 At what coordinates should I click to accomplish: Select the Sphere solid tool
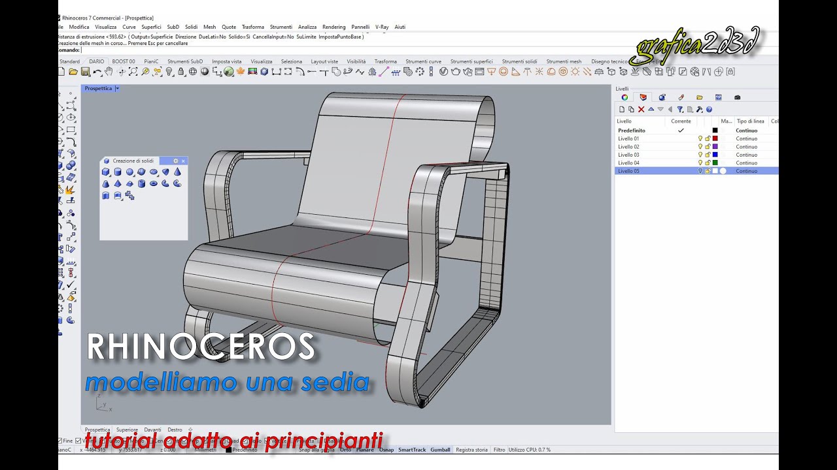click(x=129, y=172)
